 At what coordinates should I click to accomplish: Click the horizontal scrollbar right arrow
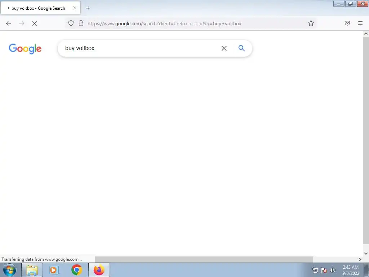[360, 259]
